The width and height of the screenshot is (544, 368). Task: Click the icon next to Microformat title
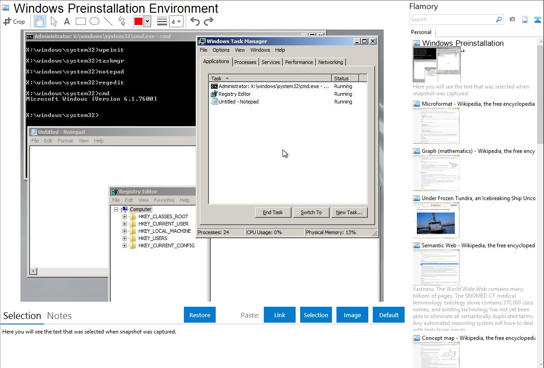416,104
